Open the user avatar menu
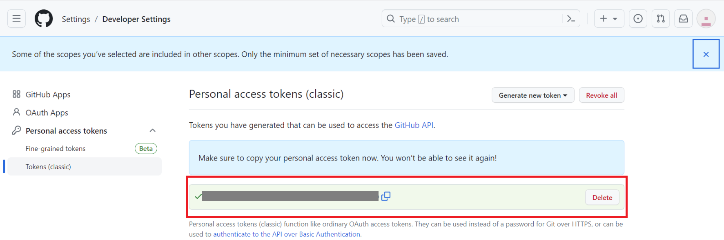Screen dimensions: 724x240 point(706,19)
